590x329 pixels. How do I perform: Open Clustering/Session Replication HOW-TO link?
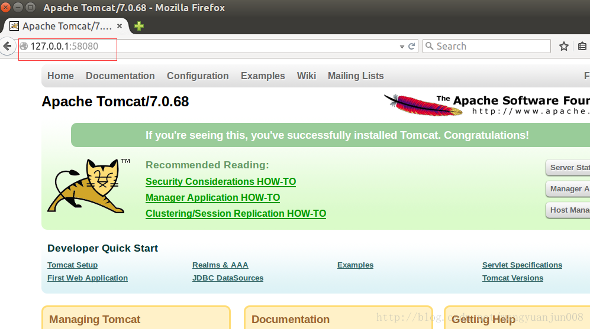(236, 213)
